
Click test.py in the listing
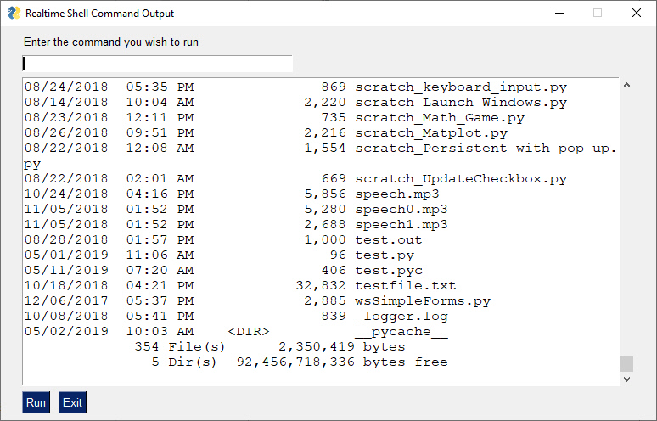click(x=385, y=255)
